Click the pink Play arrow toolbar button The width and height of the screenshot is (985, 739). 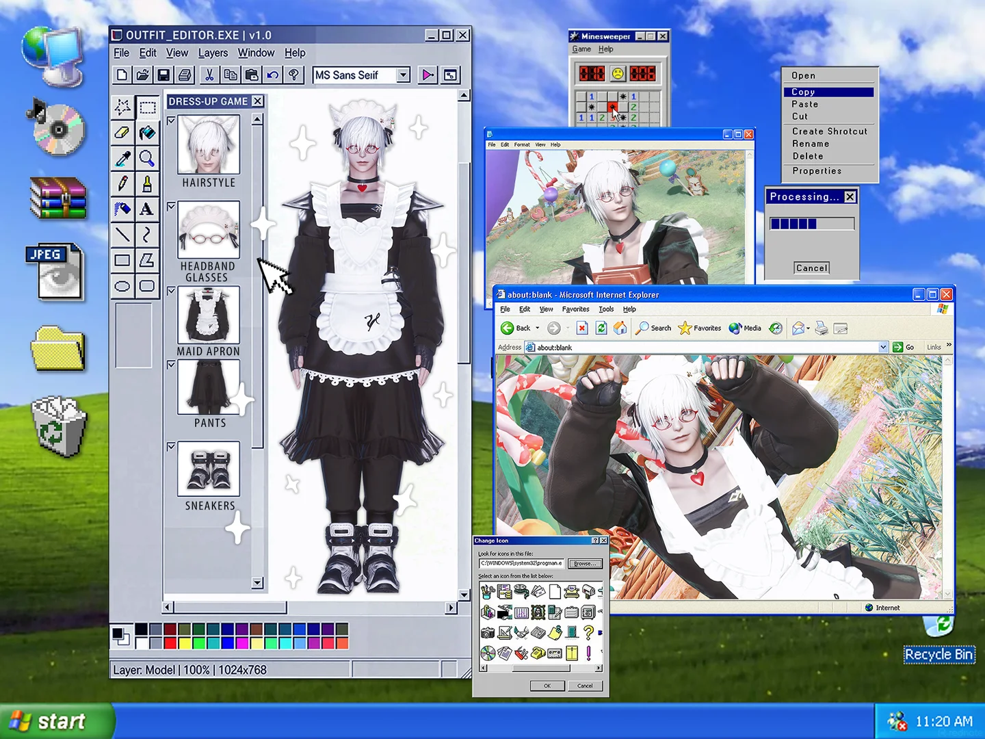428,75
